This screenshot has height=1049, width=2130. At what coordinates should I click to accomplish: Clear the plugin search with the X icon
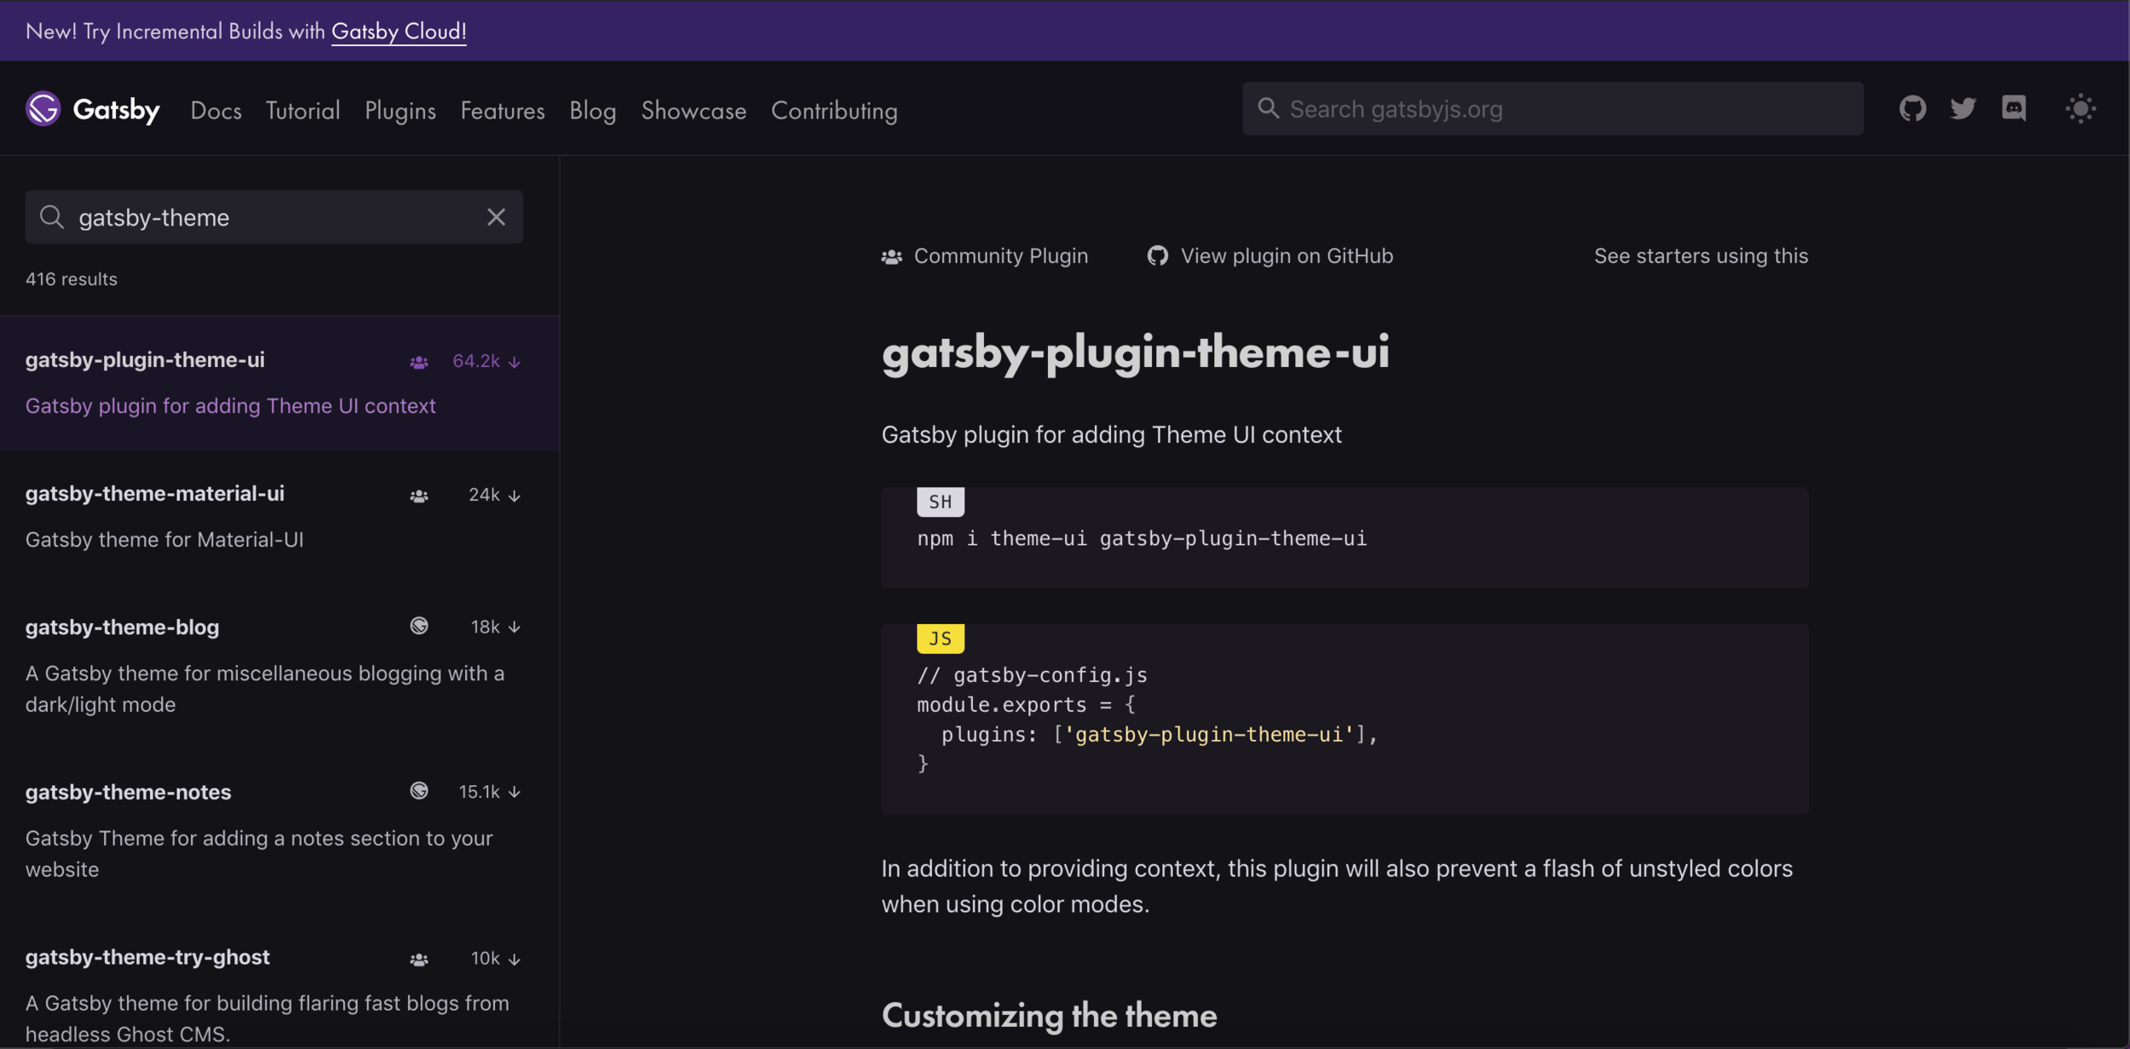click(496, 217)
